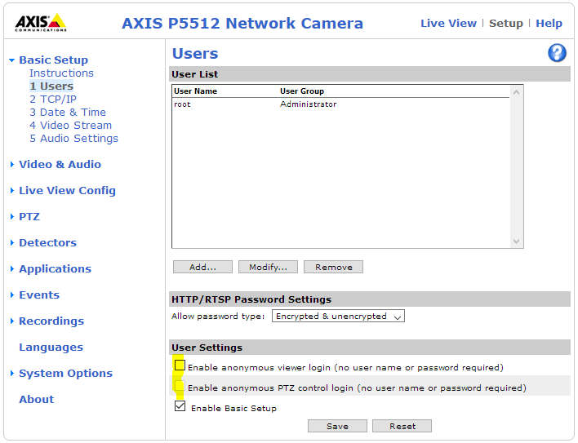
Task: Uncheck Enable Basic Setup checkbox
Action: point(180,406)
